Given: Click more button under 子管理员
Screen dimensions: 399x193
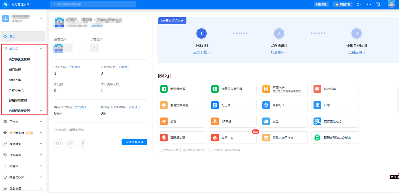Looking at the screenshot, I should [94, 48].
